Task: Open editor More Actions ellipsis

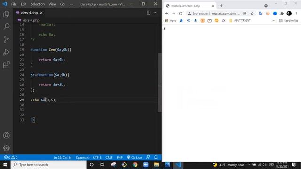Action: [x=155, y=13]
